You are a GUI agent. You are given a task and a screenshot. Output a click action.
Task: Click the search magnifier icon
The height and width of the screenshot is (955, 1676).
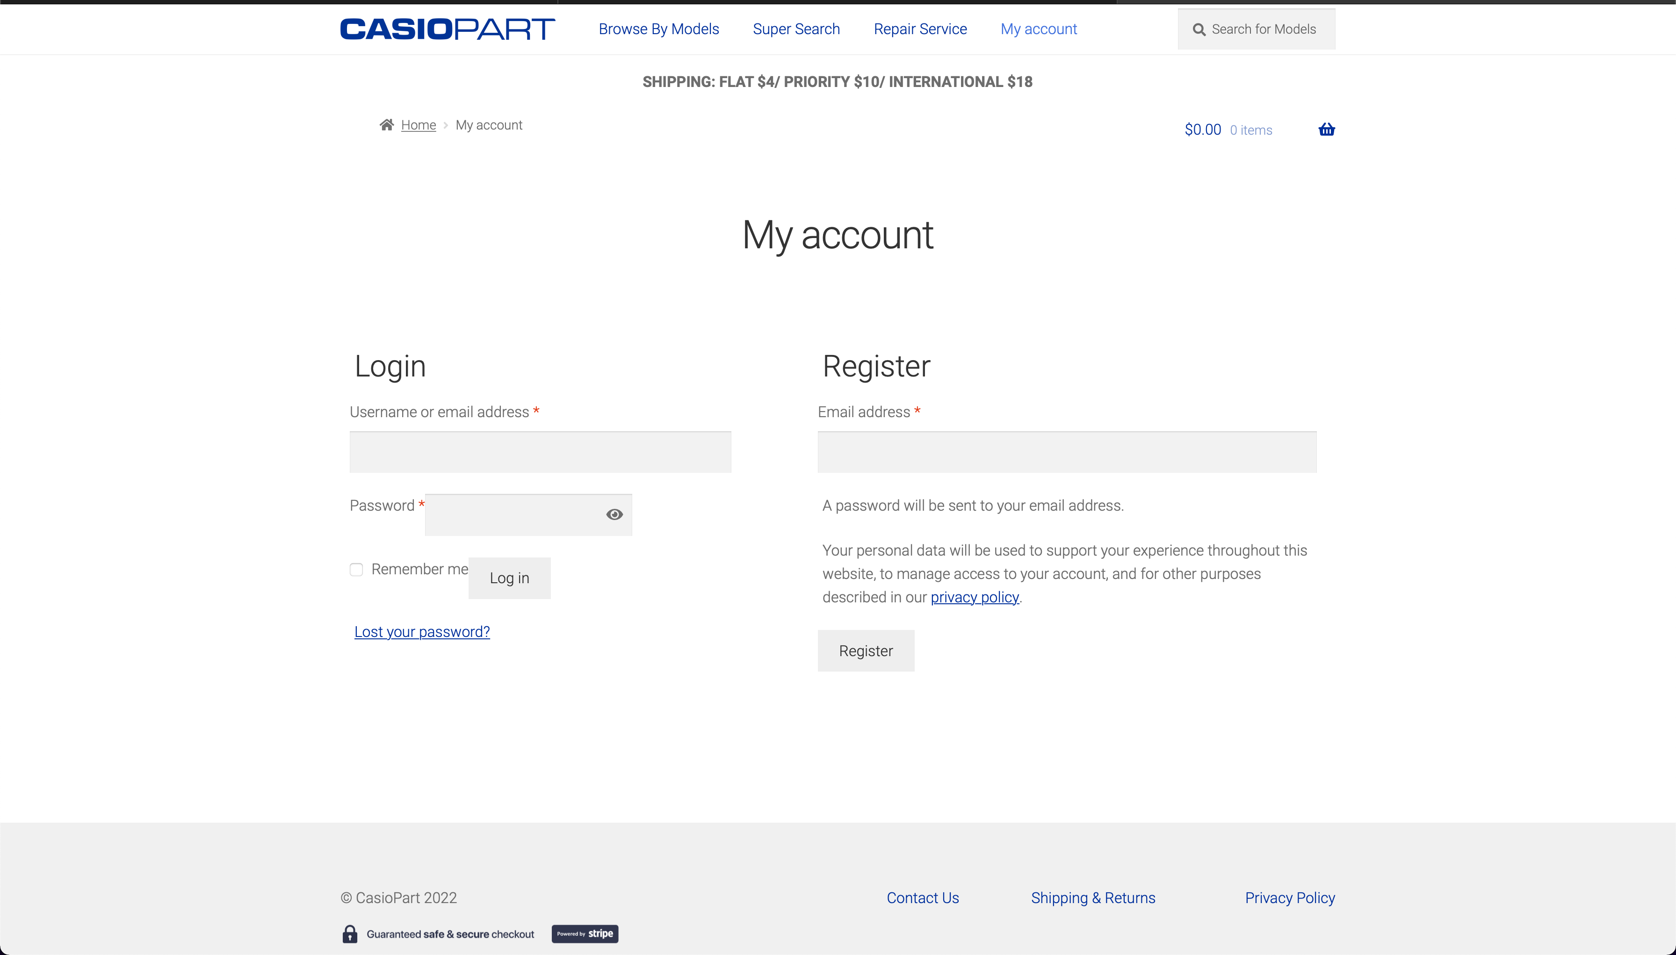[1199, 29]
